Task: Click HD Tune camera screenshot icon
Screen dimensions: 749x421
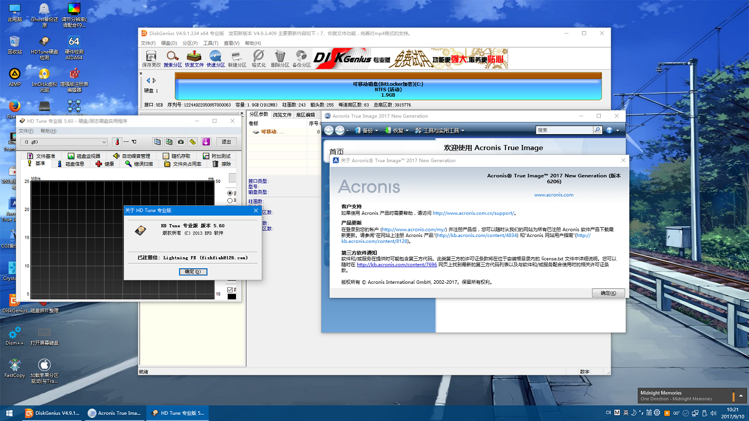Action: coord(180,142)
